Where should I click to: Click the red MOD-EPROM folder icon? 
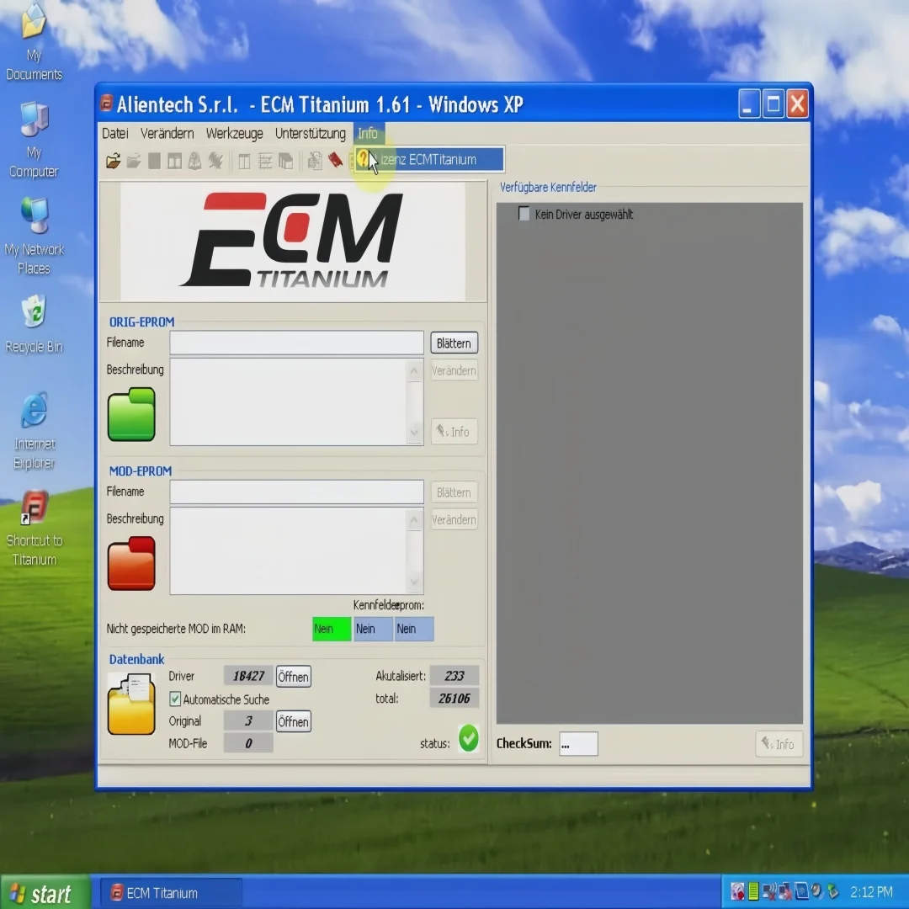point(132,562)
